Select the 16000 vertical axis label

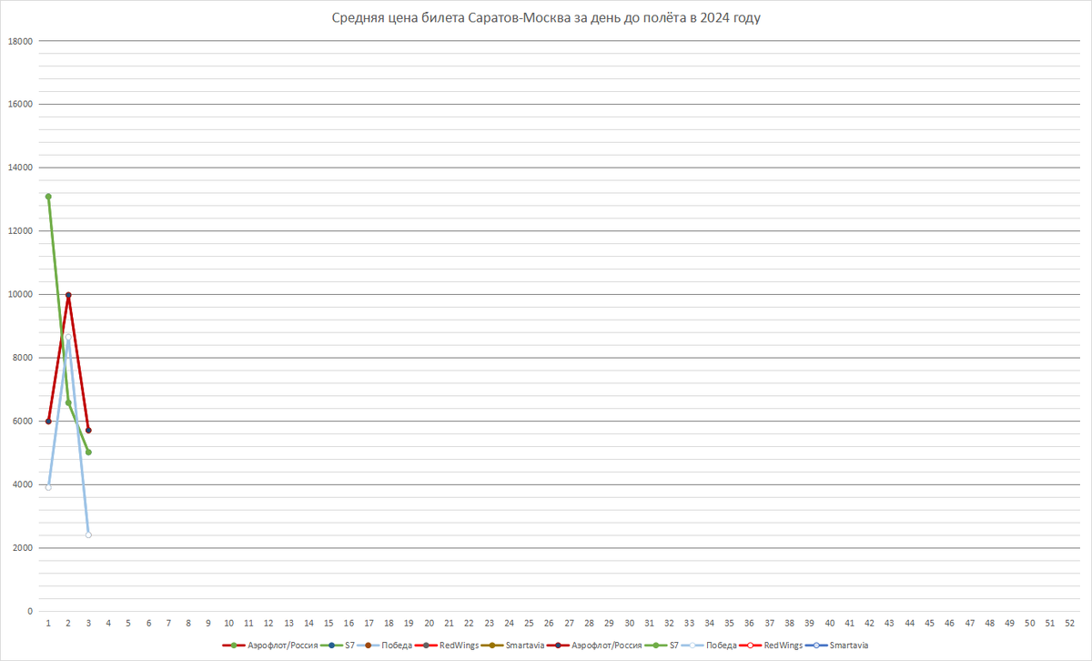coord(19,104)
